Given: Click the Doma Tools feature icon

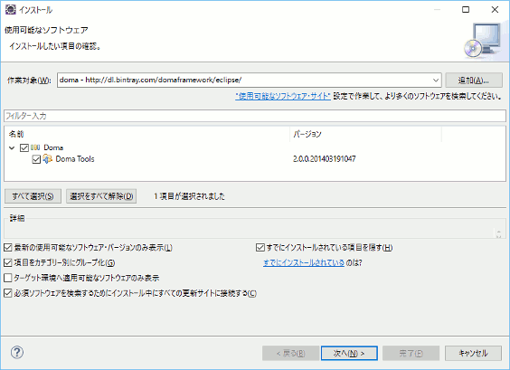Looking at the screenshot, I should coord(48,159).
